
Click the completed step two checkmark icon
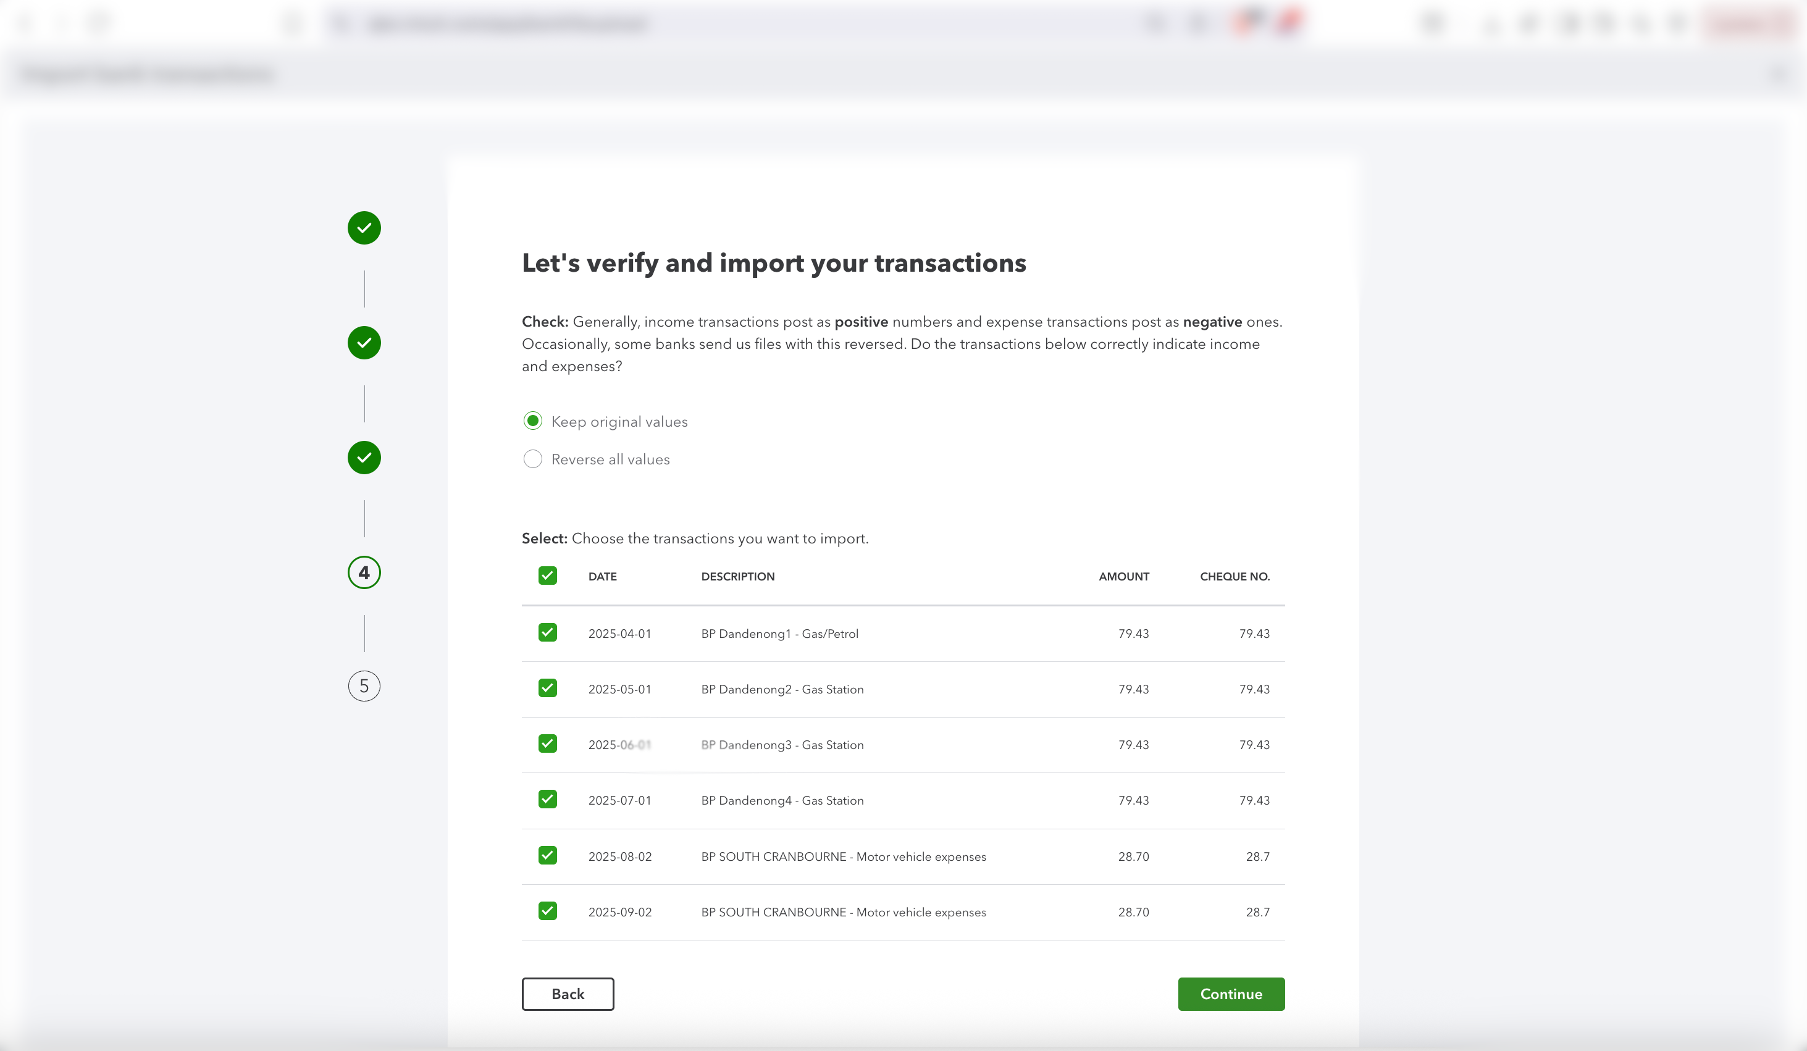point(364,343)
